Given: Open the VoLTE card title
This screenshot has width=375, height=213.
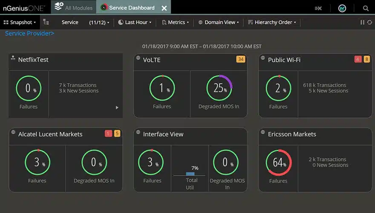Looking at the screenshot, I should [152, 60].
